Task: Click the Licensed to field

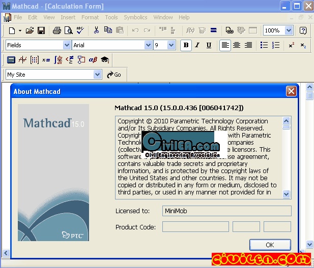Action: (226, 211)
